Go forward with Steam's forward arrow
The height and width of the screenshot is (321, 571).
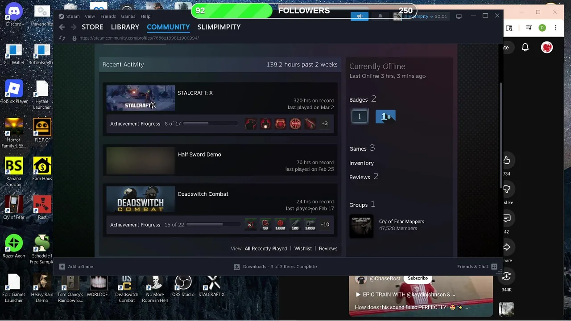tap(73, 27)
